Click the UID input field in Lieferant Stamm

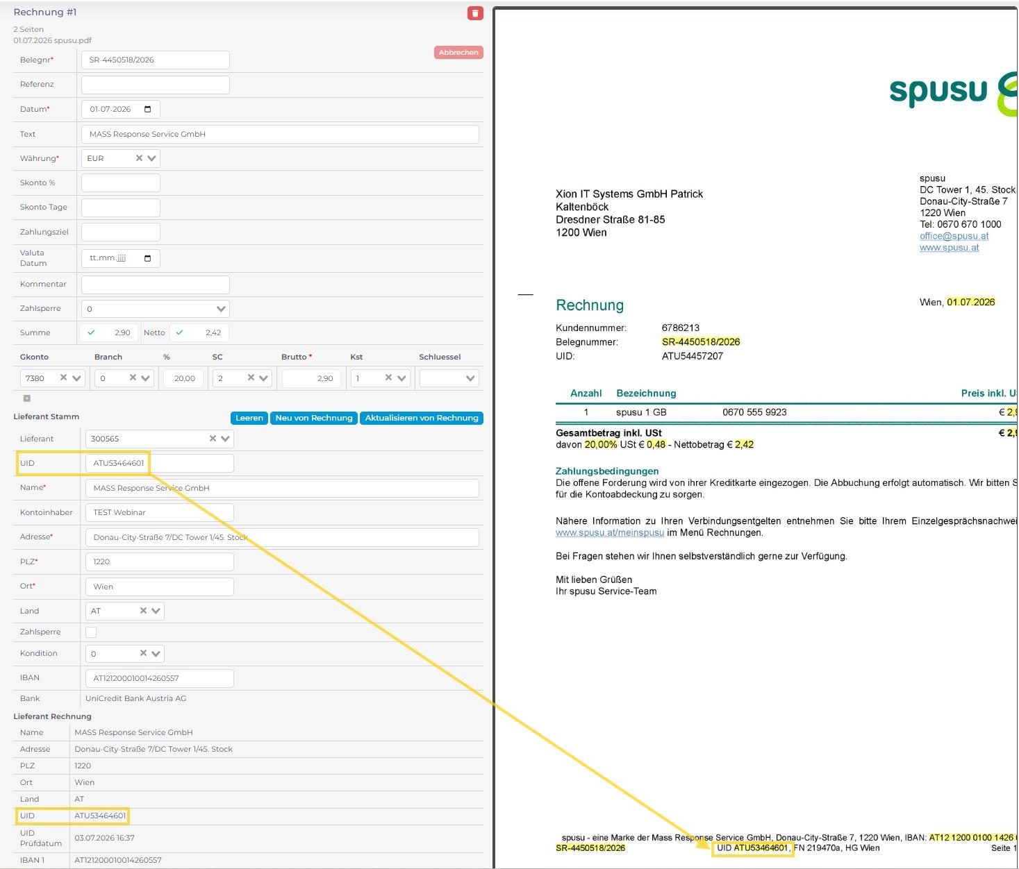(160, 463)
